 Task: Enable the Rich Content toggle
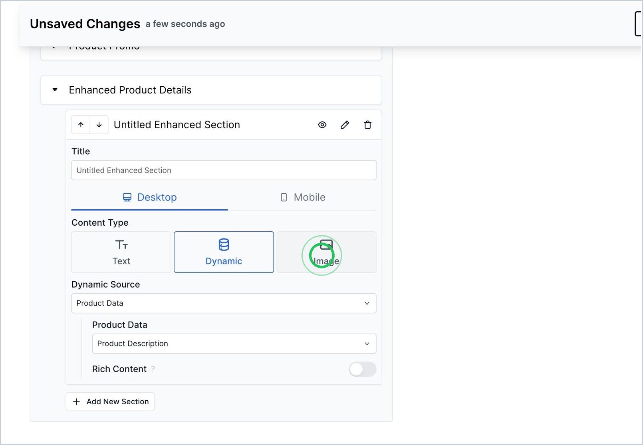pos(362,369)
